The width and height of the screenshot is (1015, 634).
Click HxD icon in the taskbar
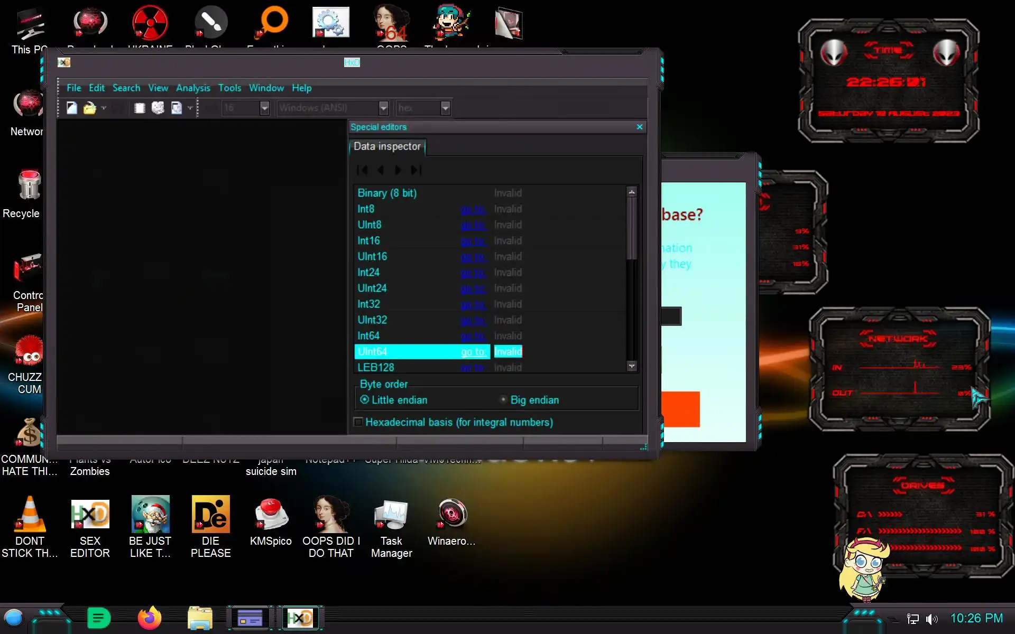(300, 618)
